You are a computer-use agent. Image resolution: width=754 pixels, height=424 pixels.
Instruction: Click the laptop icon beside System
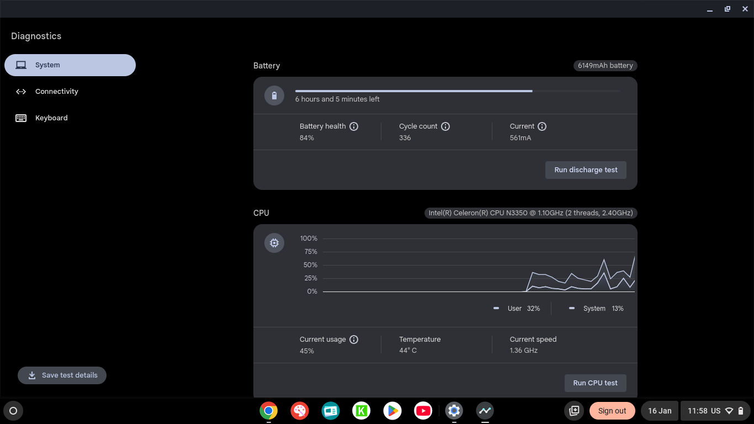pos(21,65)
